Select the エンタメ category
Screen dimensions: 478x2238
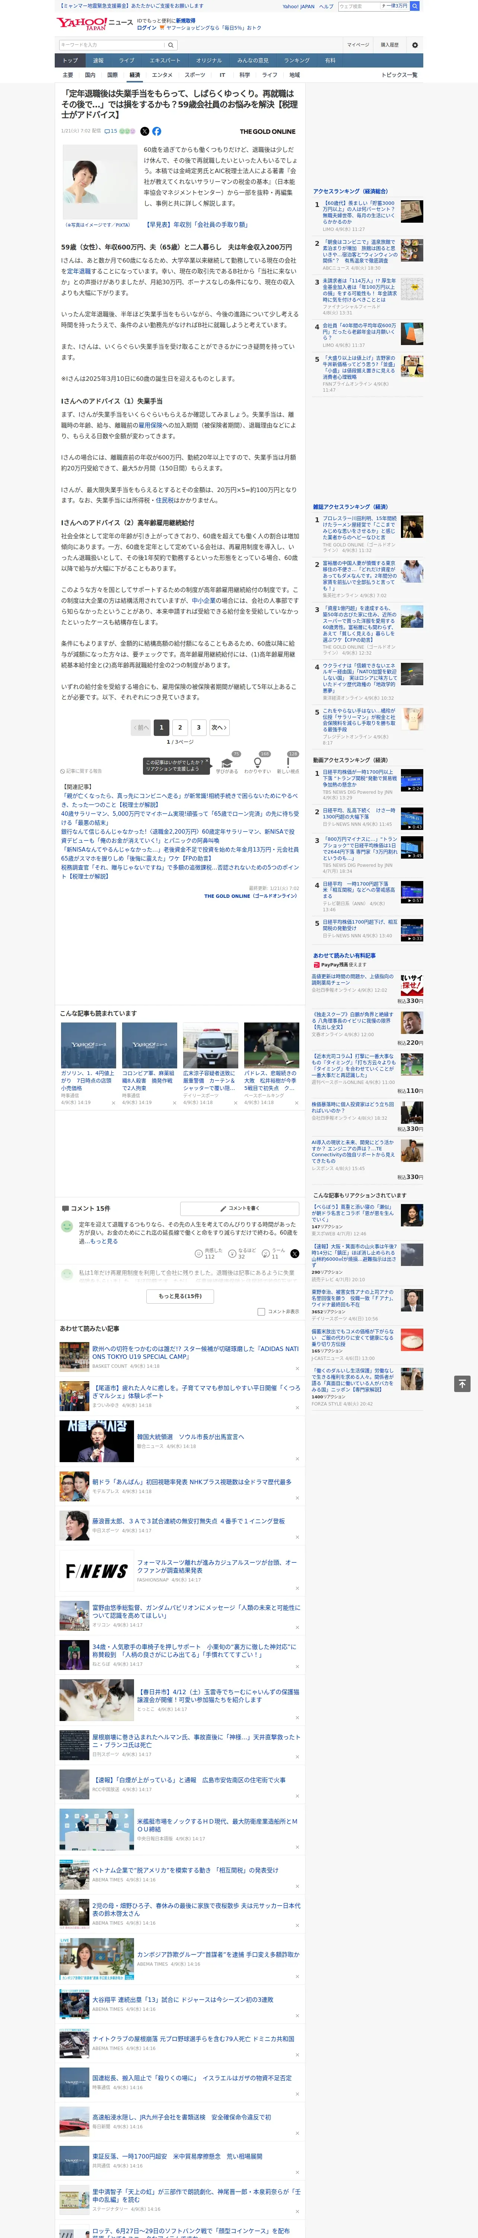[162, 75]
